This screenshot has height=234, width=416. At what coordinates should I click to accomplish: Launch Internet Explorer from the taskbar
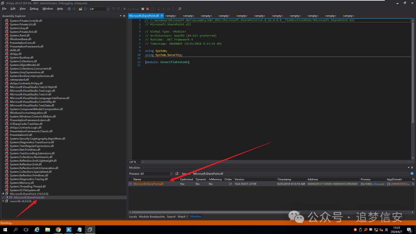click(37, 229)
